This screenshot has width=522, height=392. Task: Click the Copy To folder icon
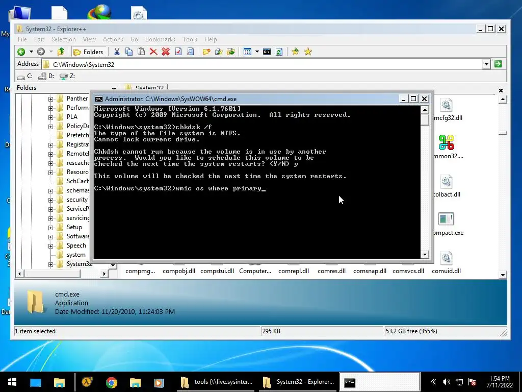(219, 52)
